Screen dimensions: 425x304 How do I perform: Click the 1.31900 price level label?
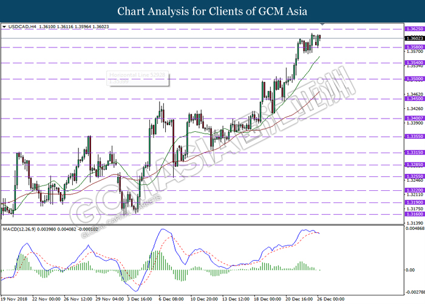click(415, 202)
